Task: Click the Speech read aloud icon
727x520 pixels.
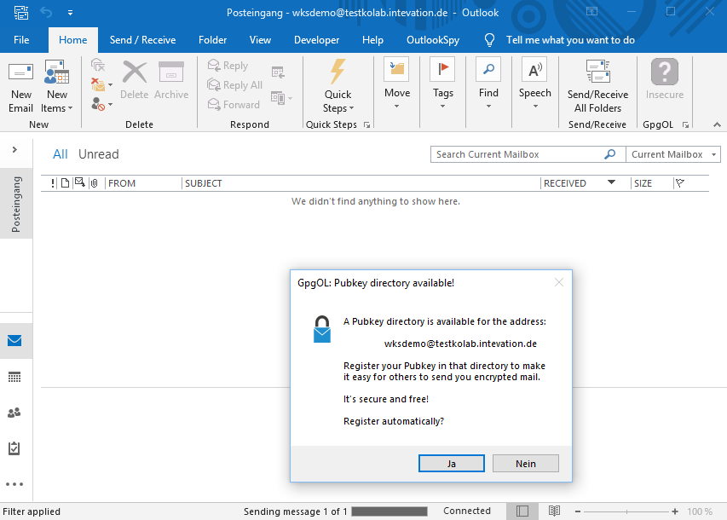Action: 534,71
